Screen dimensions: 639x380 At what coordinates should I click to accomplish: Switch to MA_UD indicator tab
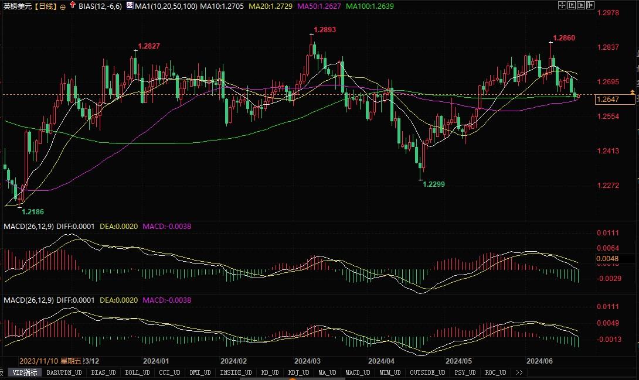(x=327, y=372)
